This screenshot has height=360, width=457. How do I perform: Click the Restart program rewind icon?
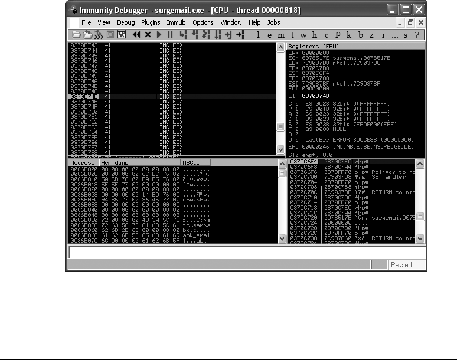coord(136,35)
